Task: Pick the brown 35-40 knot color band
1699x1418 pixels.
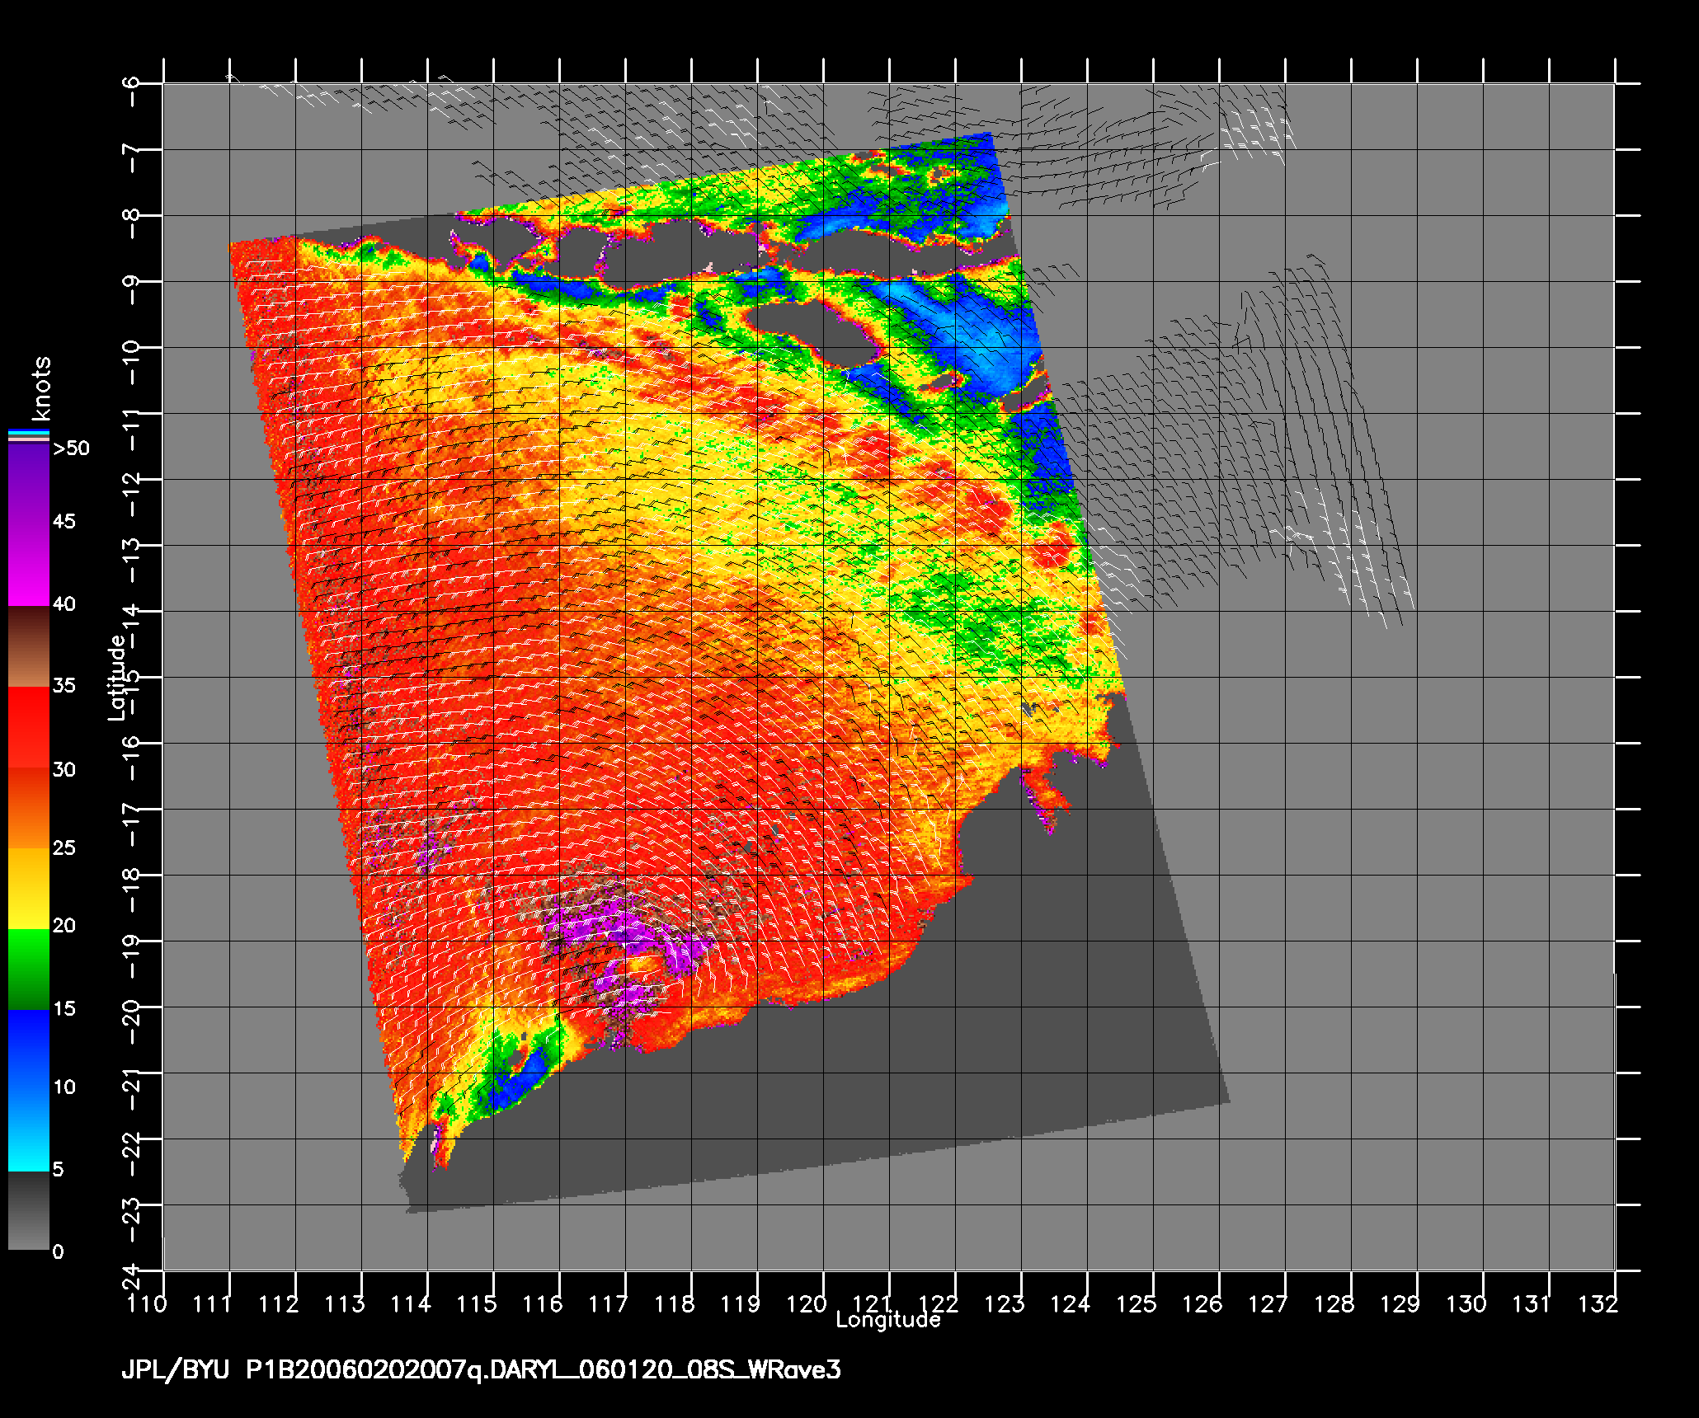Action: (29, 647)
